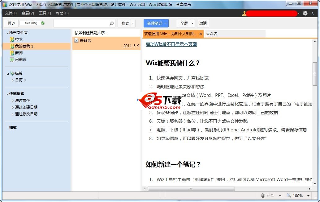The height and width of the screenshot is (202, 320).
Task: Click the 同步 sync button
Action: coord(11,23)
